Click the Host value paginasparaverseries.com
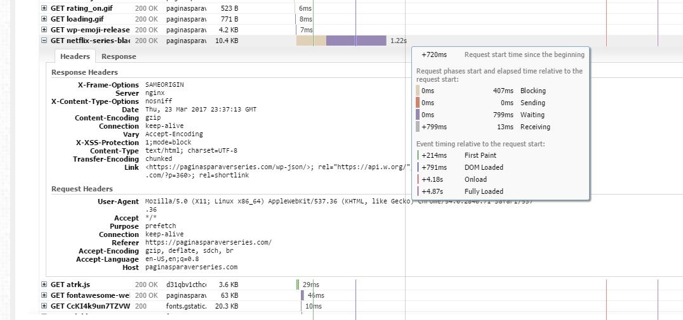Image resolution: width=683 pixels, height=320 pixels. tap(191, 267)
